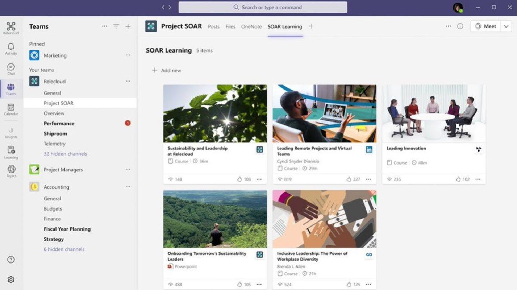Click the filter icon in Teams panel
Screen dimensions: 517x290
coord(116,26)
